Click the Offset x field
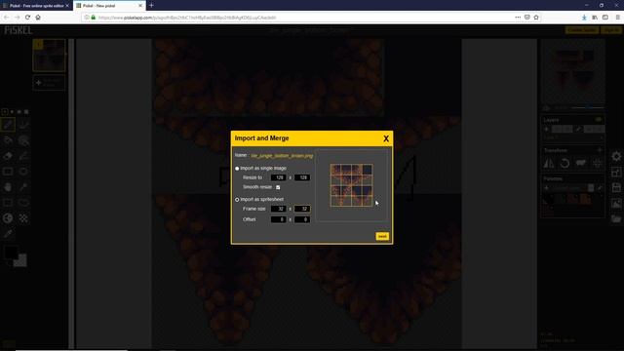Image resolution: width=624 pixels, height=351 pixels. (x=279, y=219)
